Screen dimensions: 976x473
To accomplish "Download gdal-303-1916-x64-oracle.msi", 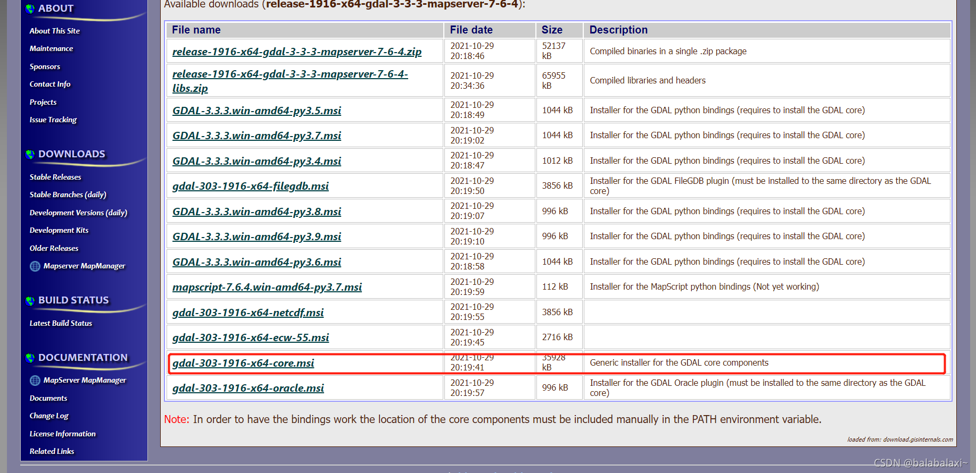I will (248, 388).
